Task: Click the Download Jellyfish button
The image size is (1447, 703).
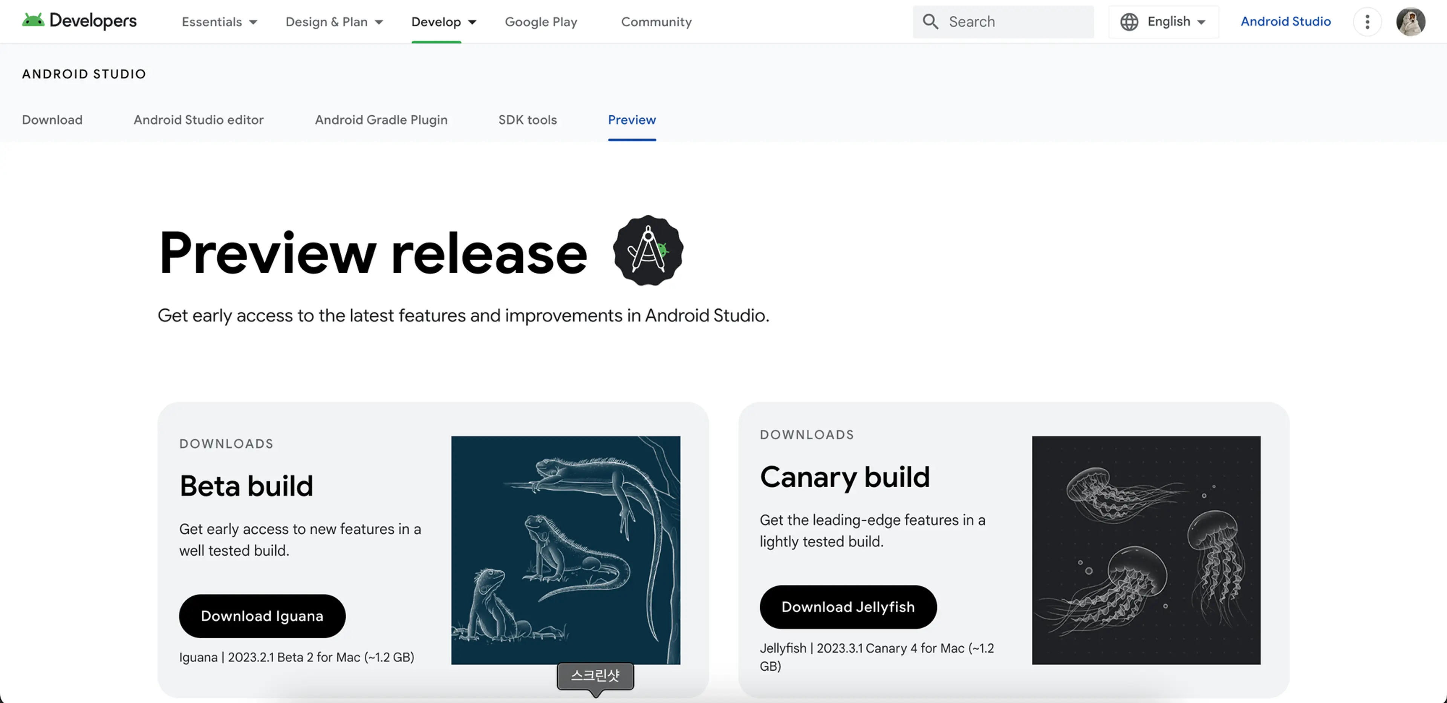Action: [847, 607]
